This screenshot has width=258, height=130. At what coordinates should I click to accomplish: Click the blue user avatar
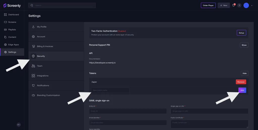click(246, 6)
